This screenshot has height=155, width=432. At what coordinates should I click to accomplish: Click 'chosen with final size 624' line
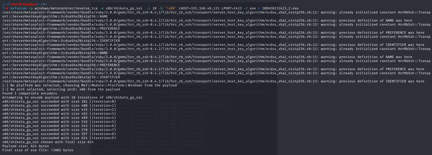click(48, 142)
